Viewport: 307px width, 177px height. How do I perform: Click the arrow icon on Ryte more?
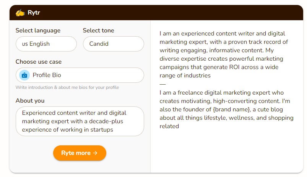95,153
